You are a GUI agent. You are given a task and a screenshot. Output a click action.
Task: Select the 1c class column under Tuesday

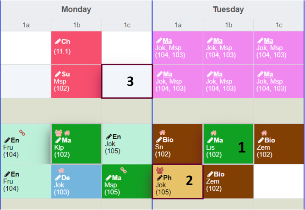click(x=279, y=25)
